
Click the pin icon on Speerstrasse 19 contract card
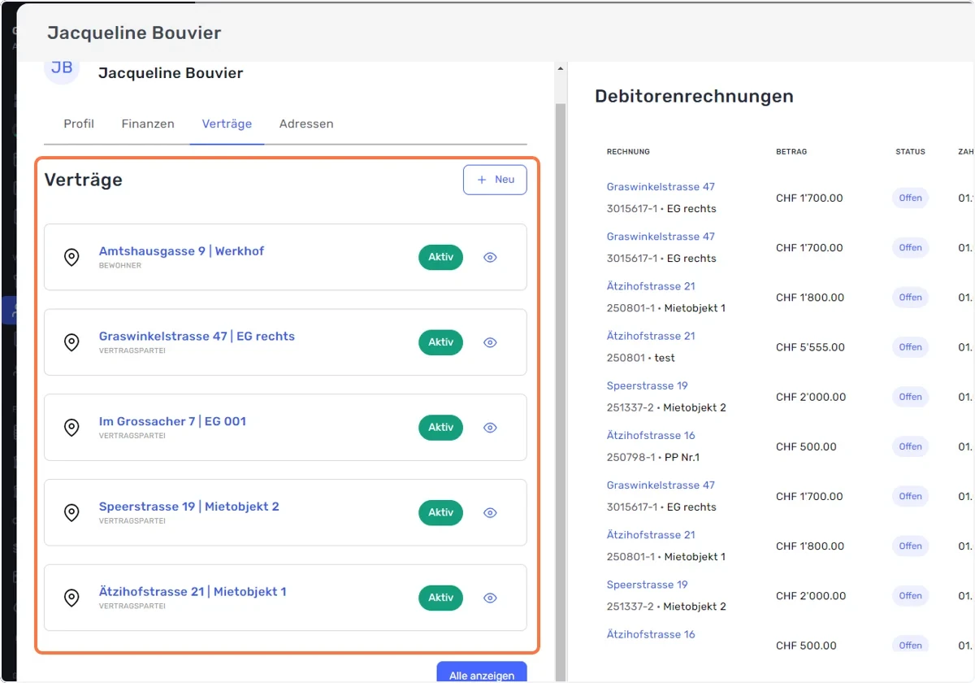(x=71, y=513)
